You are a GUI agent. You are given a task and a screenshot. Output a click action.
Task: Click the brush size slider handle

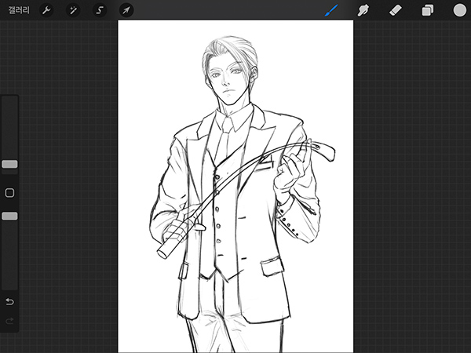9,164
